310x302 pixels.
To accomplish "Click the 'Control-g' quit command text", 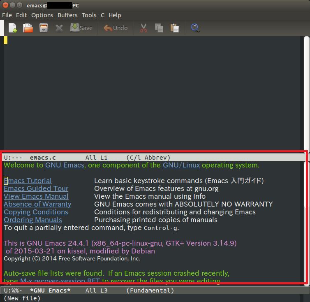I will point(160,228).
